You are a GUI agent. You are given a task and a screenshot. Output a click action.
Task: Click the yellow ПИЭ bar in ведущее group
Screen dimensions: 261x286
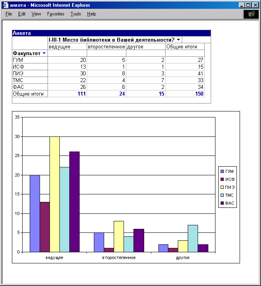[55, 194]
